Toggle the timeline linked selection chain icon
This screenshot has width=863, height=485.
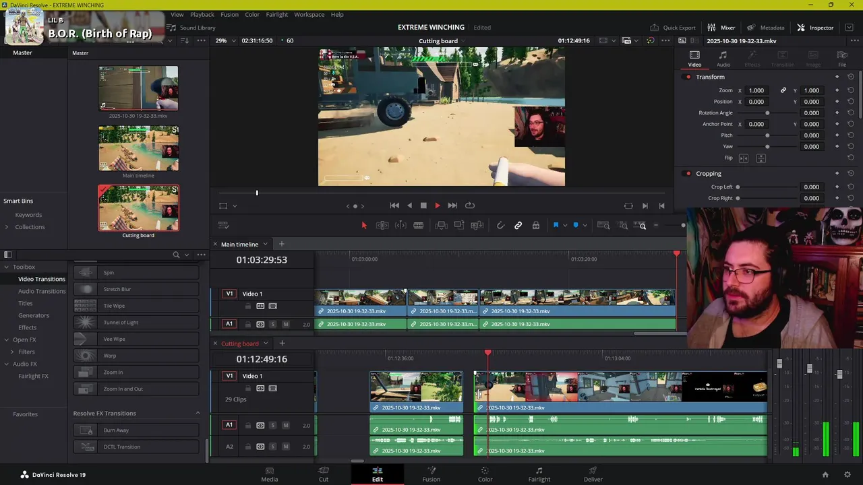(x=518, y=226)
